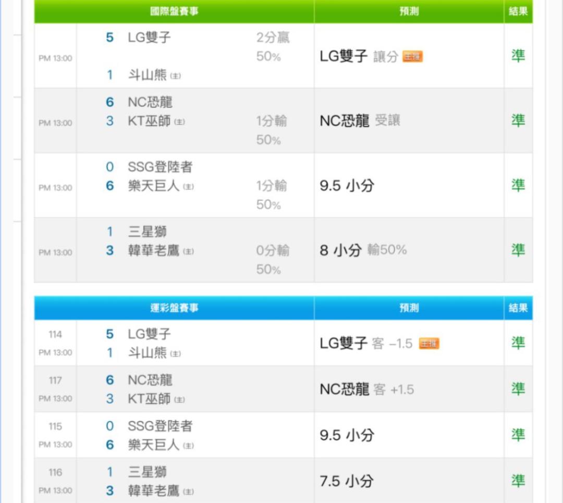Image resolution: width=563 pixels, height=503 pixels.
Task: Click score 5 beside LG雙子 in 國際盤賽事
Action: 110,37
